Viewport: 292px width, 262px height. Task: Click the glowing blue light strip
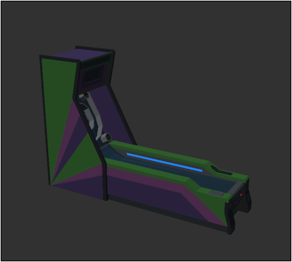pos(164,162)
